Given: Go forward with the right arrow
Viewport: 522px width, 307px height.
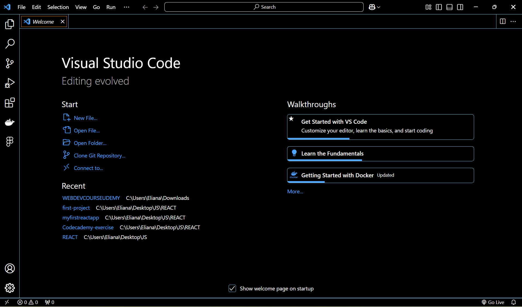Looking at the screenshot, I should 156,7.
